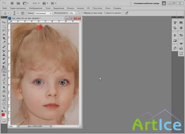The width and height of the screenshot is (185, 134).
Task: Select the History Brush tool
Action: tap(4, 59)
